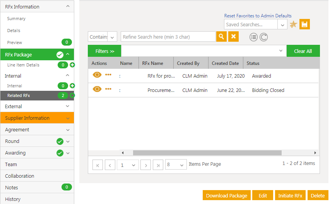The image size is (330, 204).
Task: Select Related RFx in the sidebar
Action: [19, 95]
